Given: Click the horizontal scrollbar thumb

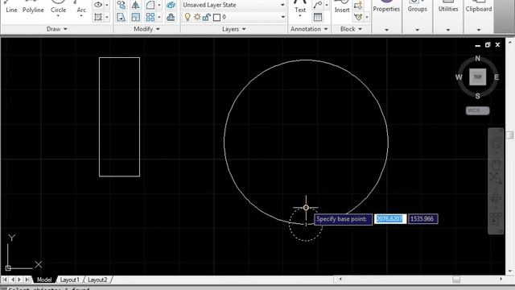Looking at the screenshot, I should [456, 280].
